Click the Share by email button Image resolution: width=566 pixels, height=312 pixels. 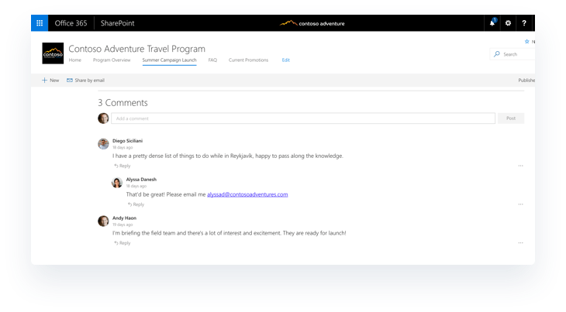(85, 80)
